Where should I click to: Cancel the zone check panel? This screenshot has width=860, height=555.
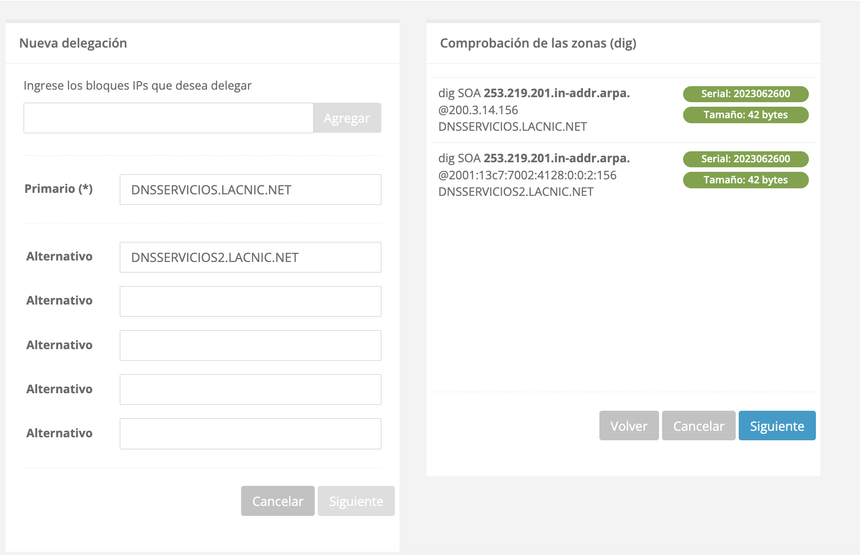click(x=698, y=426)
